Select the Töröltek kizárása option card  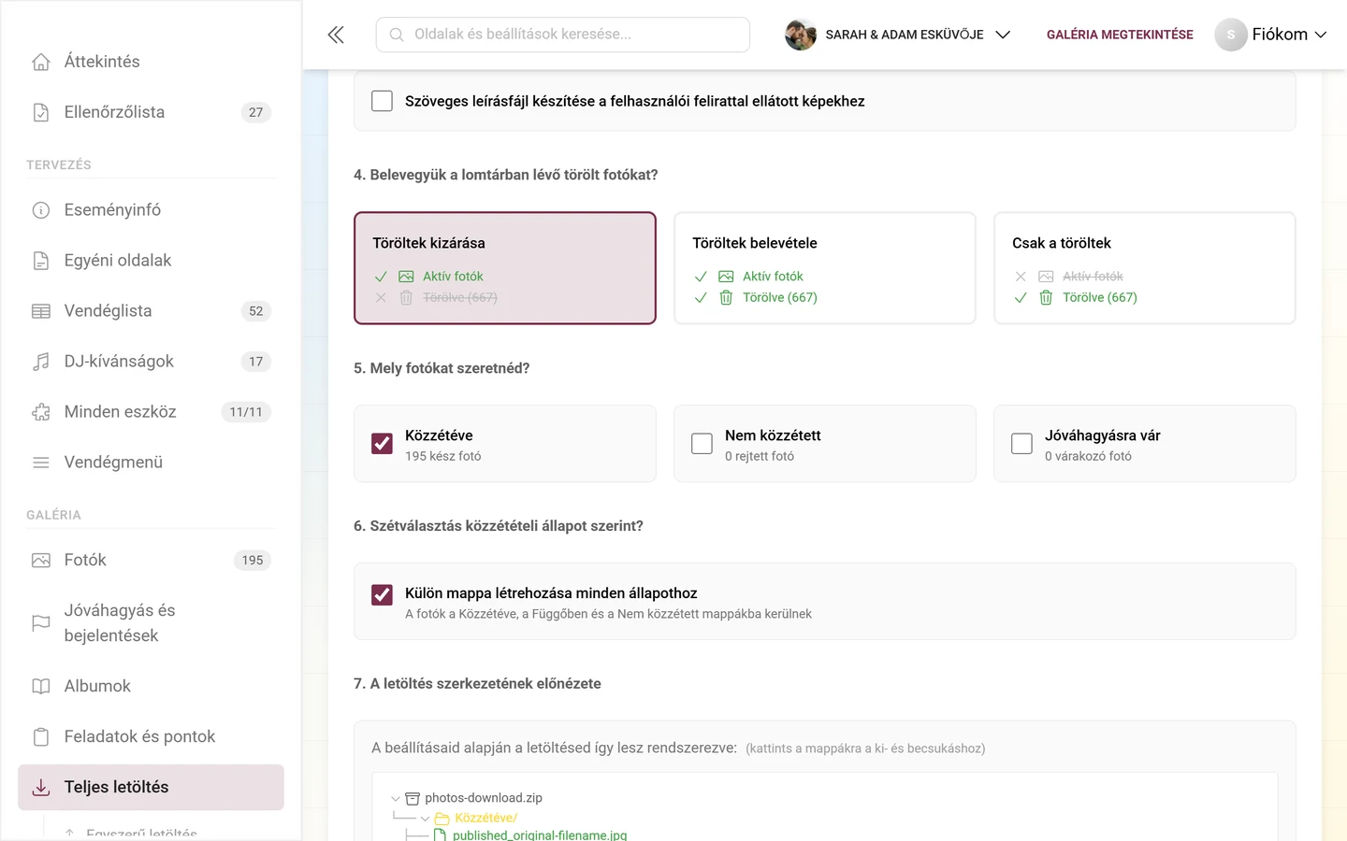coord(505,268)
